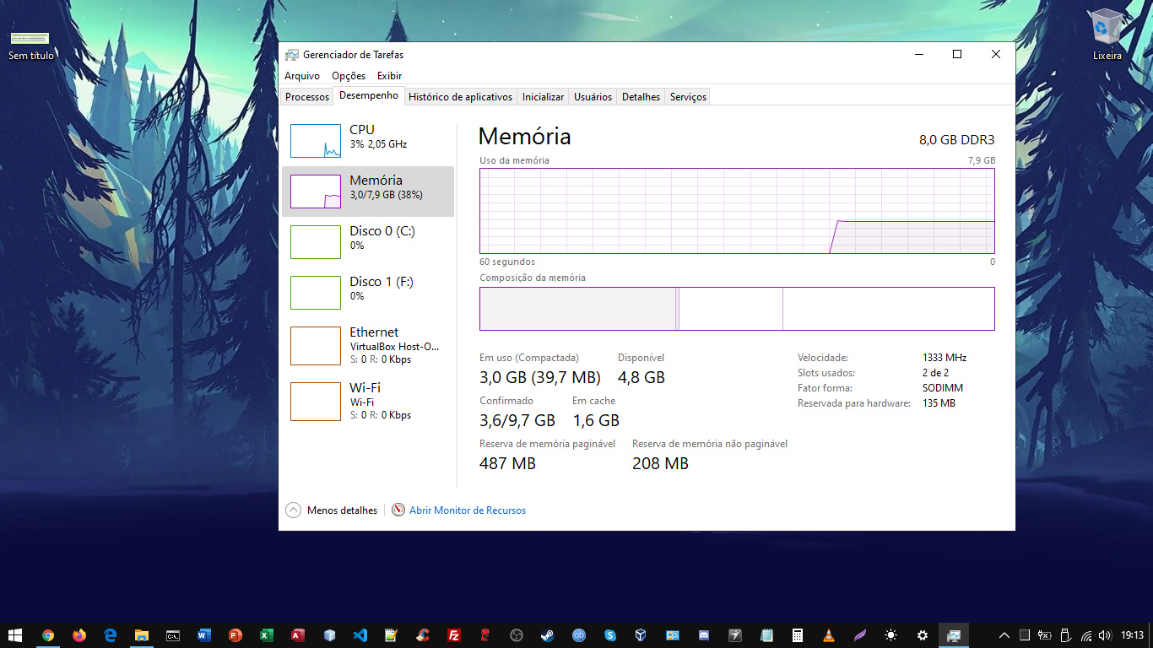Select the Lixeira icon on the desktop
The width and height of the screenshot is (1153, 648).
coord(1107,34)
